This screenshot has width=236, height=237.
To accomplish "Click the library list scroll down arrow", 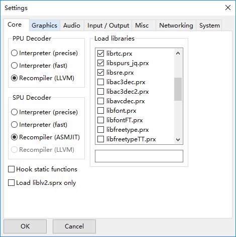I will pyautogui.click(x=178, y=139).
